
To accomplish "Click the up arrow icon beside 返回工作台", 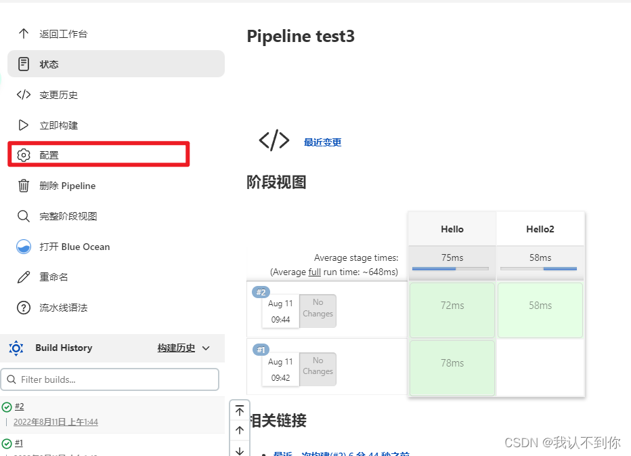I will pos(24,34).
